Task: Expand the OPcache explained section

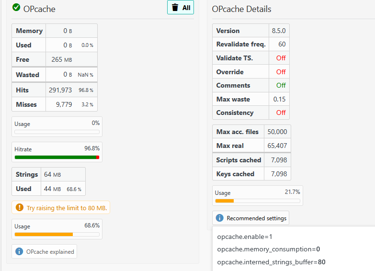Action: 44,251
